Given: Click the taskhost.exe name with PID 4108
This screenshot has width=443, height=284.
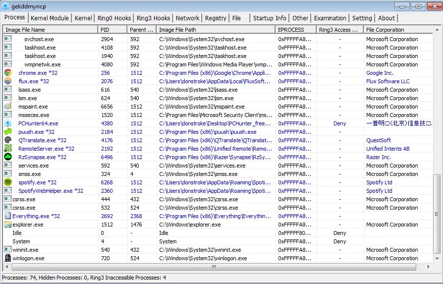Looking at the screenshot, I should 40,48.
